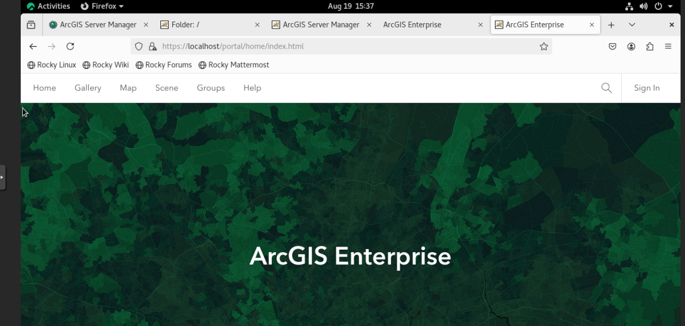Open the Firefox hamburger application menu

(668, 46)
